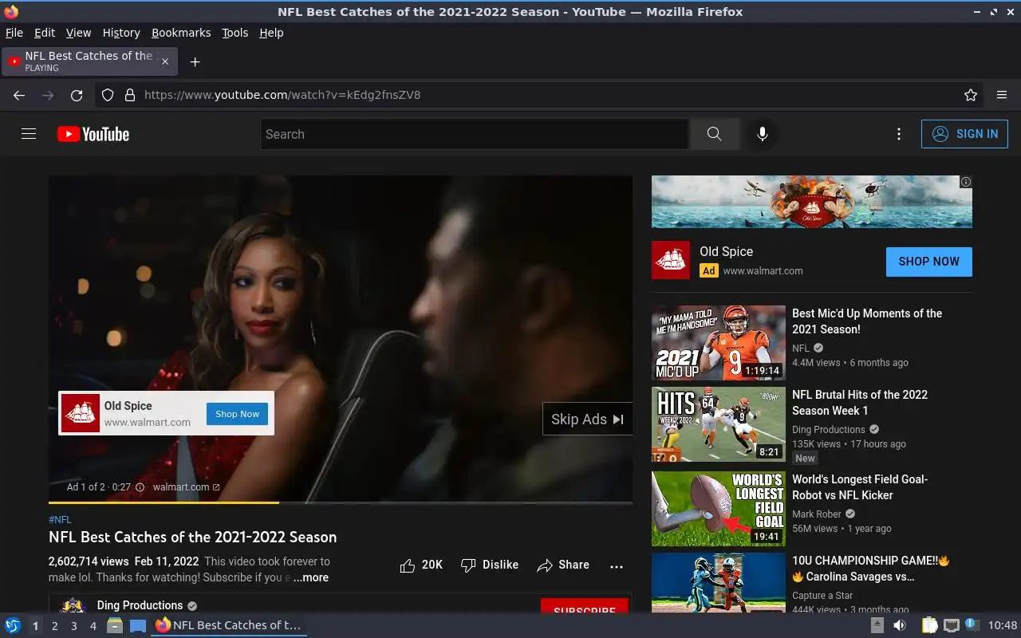Viewport: 1021px width, 638px height.
Task: Open Best Mic'd Up Moments thumbnail
Action: tap(719, 343)
